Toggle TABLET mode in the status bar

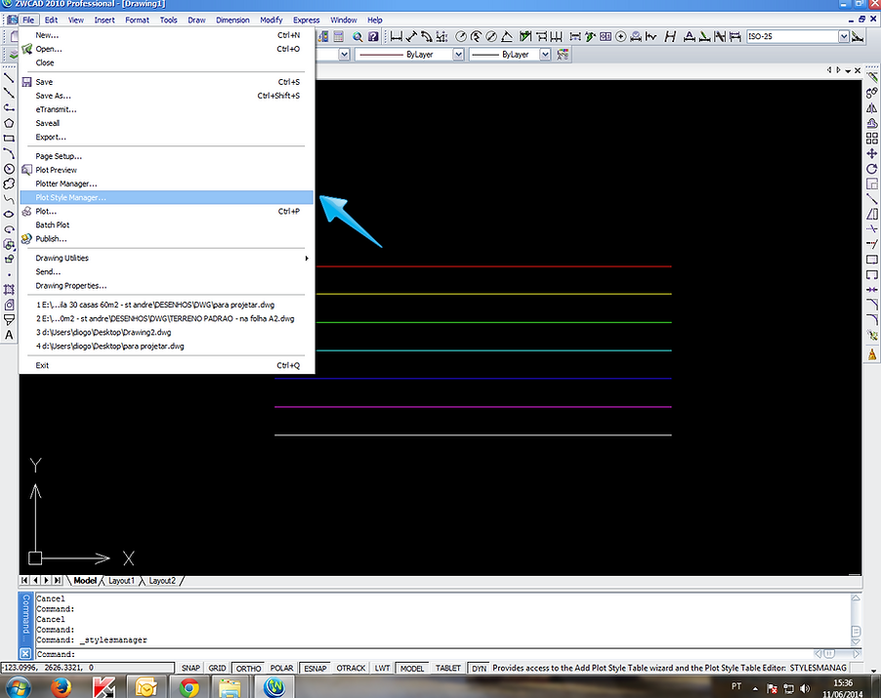pyautogui.click(x=447, y=668)
